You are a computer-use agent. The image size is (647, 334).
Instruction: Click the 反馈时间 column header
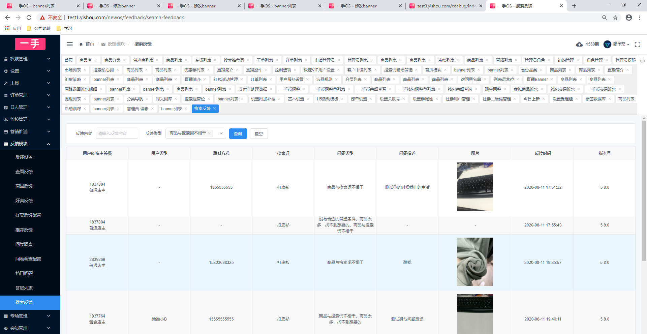pyautogui.click(x=543, y=153)
